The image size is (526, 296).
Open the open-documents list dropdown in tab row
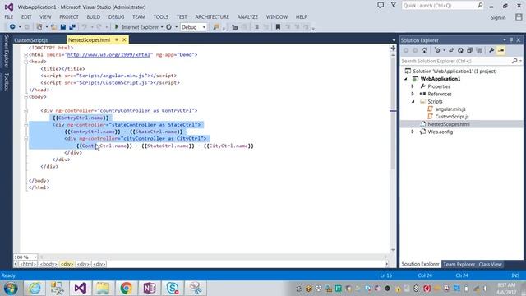coord(394,40)
